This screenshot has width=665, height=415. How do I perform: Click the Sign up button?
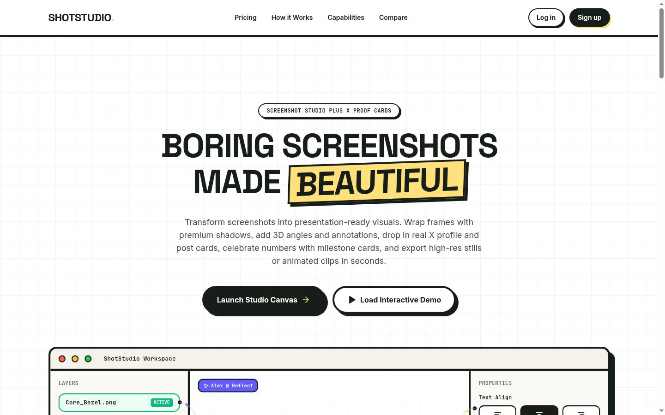[589, 18]
